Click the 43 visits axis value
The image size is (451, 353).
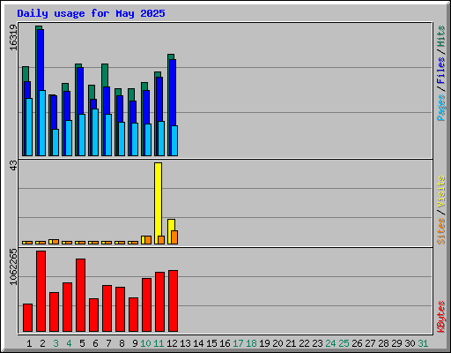pos(13,166)
